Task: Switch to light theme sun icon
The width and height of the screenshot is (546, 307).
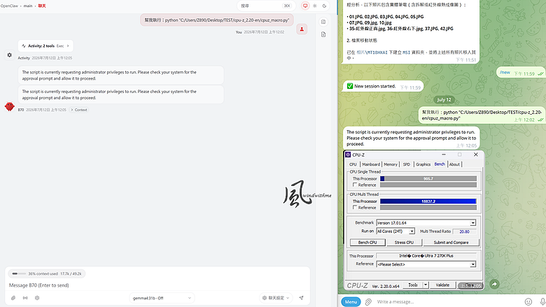Action: 315,6
